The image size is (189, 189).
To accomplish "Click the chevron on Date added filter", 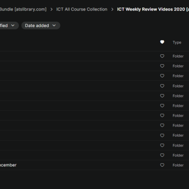I will pos(54,26).
